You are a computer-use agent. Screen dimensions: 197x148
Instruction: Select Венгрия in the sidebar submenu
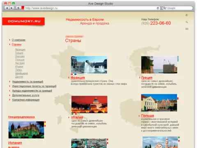tap(20, 56)
